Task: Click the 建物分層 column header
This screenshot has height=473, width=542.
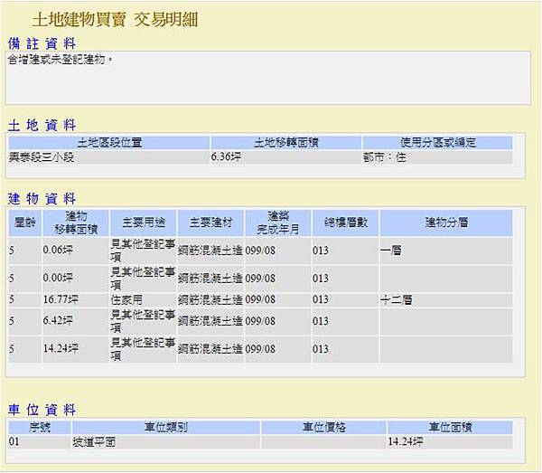Action: (x=446, y=222)
